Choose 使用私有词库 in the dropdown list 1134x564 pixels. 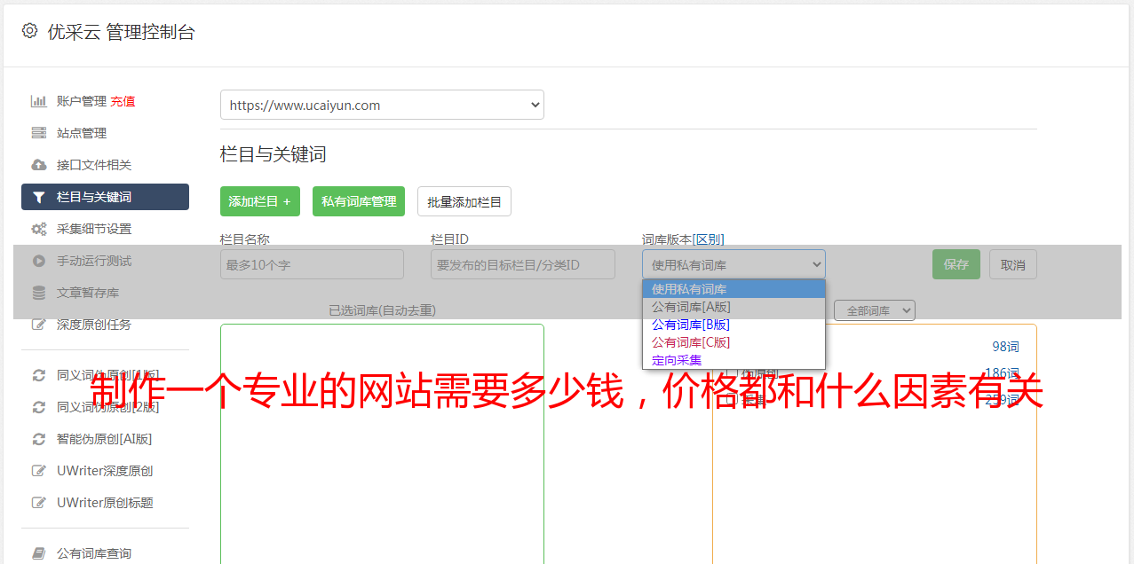734,289
